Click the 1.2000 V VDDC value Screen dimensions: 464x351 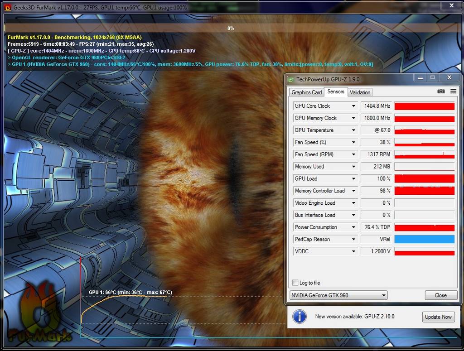[376, 251]
